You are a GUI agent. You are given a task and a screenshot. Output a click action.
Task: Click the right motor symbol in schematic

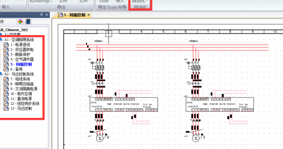click(x=196, y=139)
